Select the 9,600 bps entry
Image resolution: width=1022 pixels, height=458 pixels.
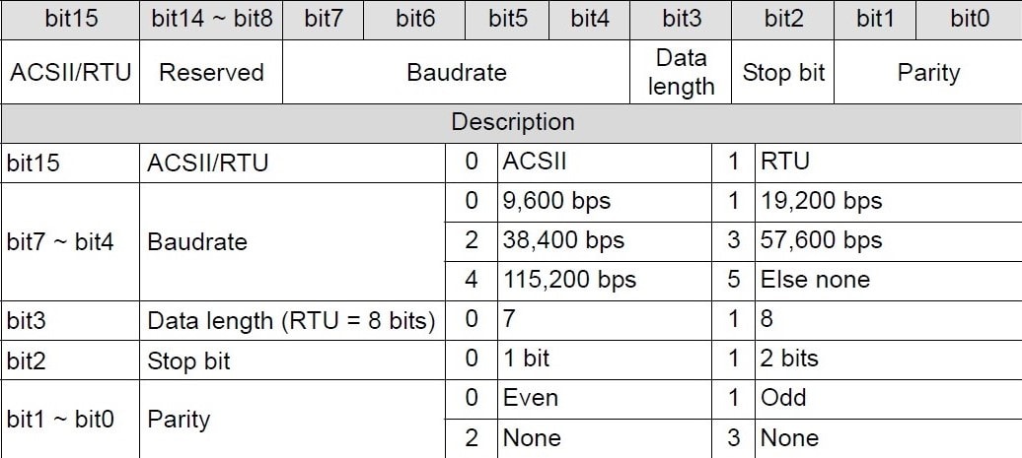click(604, 202)
